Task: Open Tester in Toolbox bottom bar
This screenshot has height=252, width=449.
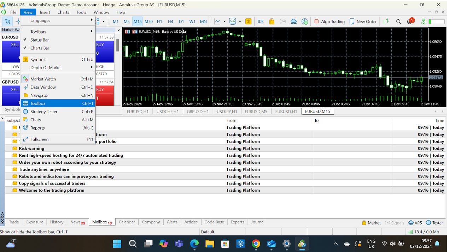Action: coord(435,223)
